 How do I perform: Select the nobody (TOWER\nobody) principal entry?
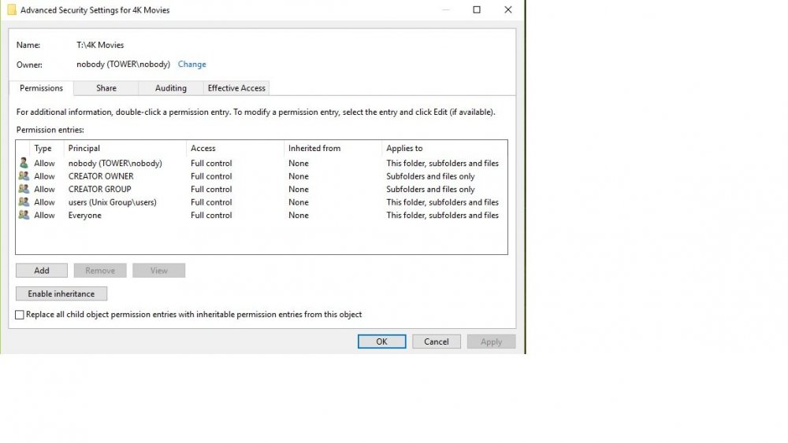[x=115, y=163]
